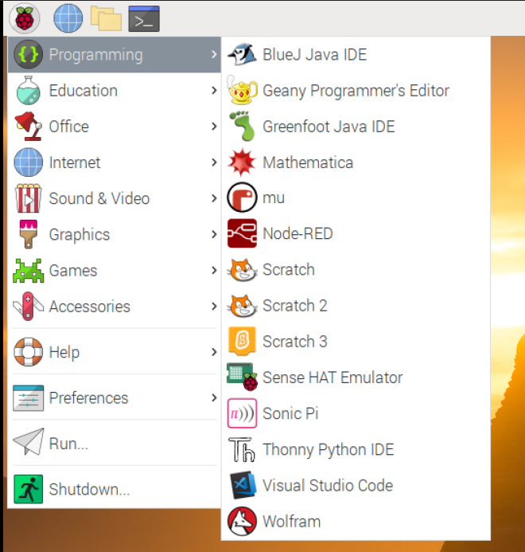Select the 'Wolfram' text label
The height and width of the screenshot is (552, 525).
(292, 522)
